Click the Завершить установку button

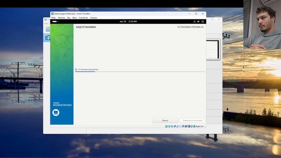pyautogui.click(x=192, y=120)
